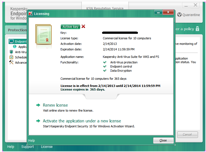The width and height of the screenshot is (206, 152).
Task: Click 'Visit online store to renew the license.'
Action: [68, 111]
